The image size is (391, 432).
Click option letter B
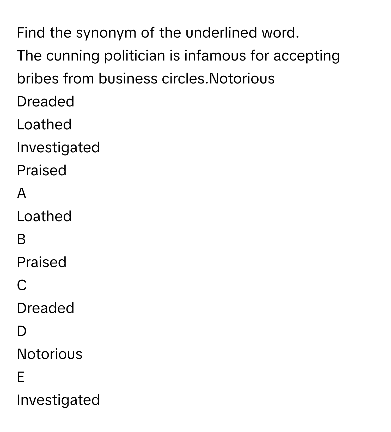21,239
